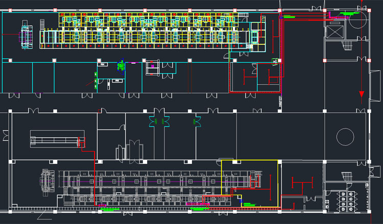
Task: Select the white equipment rack with magenta marks
Action: tap(152, 67)
